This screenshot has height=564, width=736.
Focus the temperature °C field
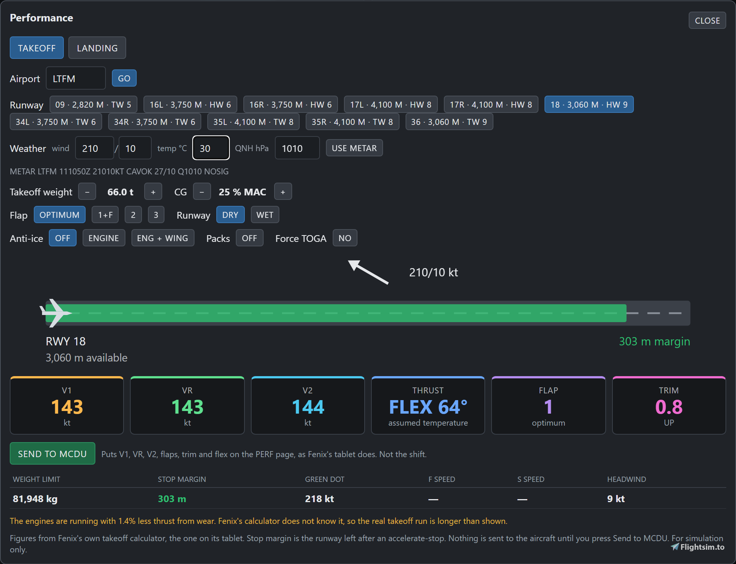[211, 148]
